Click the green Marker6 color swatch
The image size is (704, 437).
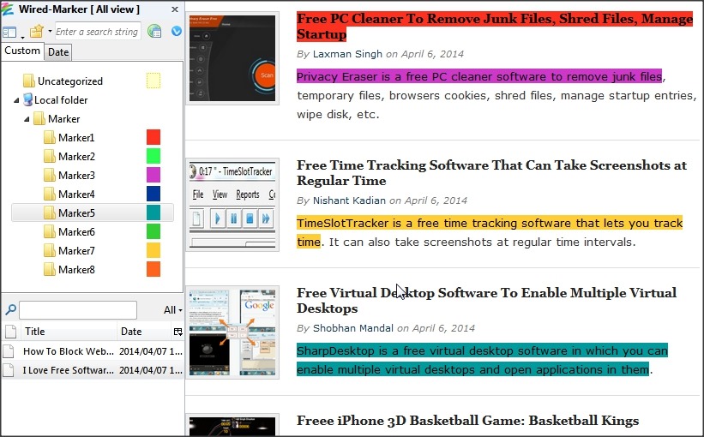tap(153, 231)
